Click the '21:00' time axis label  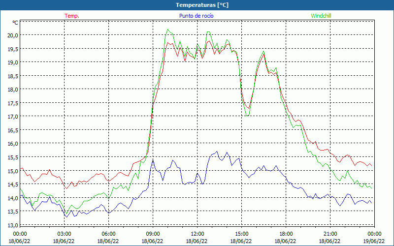330,234
